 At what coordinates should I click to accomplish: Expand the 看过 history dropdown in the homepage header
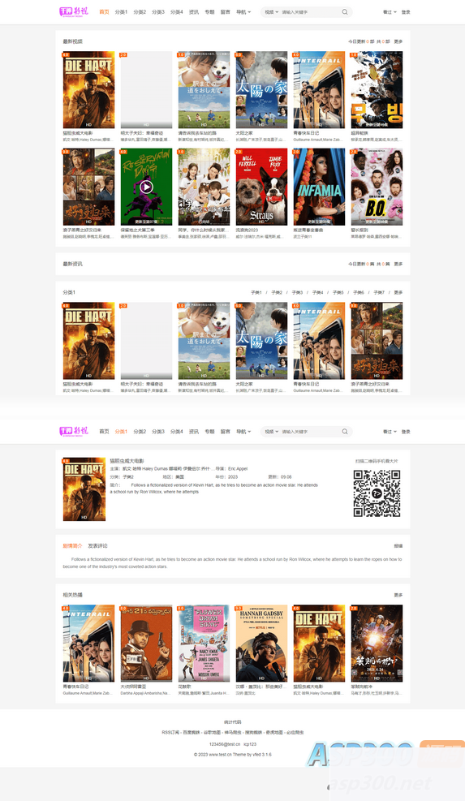click(390, 11)
